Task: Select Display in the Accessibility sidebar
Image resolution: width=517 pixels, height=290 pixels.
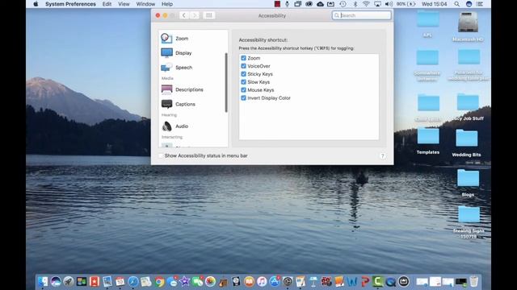Action: coord(193,53)
